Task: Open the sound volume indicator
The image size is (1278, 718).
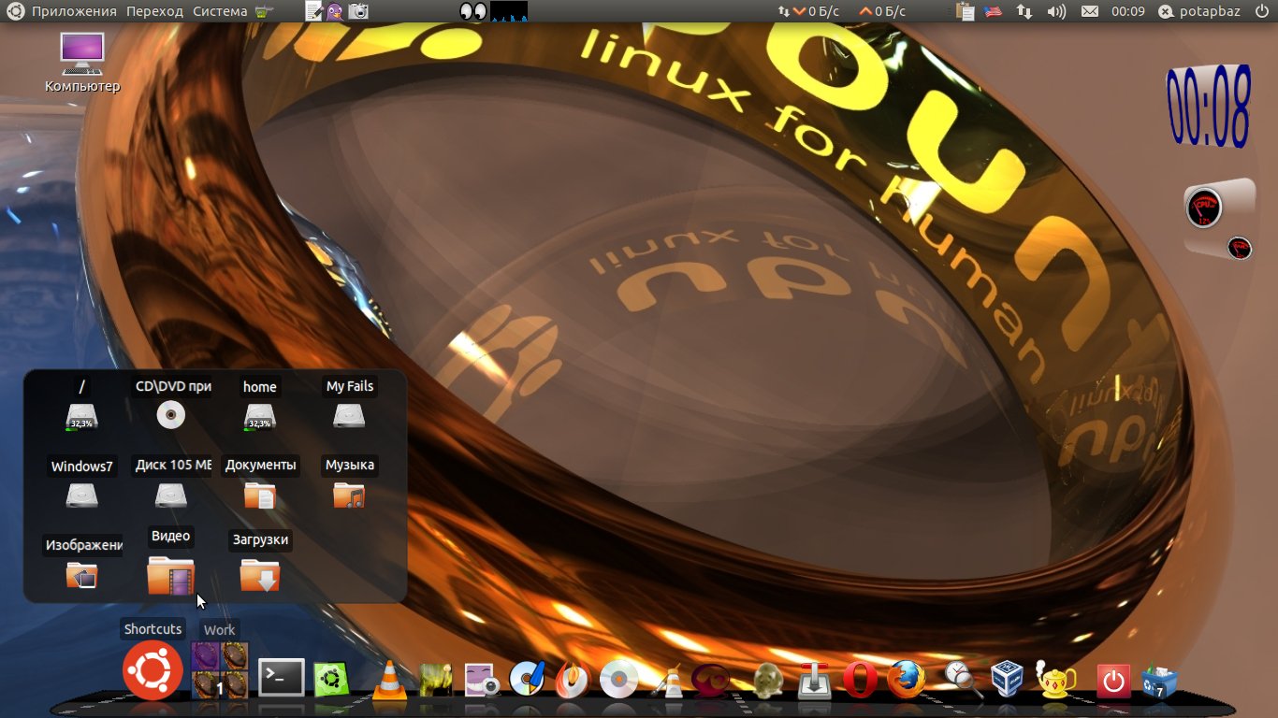Action: pos(1056,11)
